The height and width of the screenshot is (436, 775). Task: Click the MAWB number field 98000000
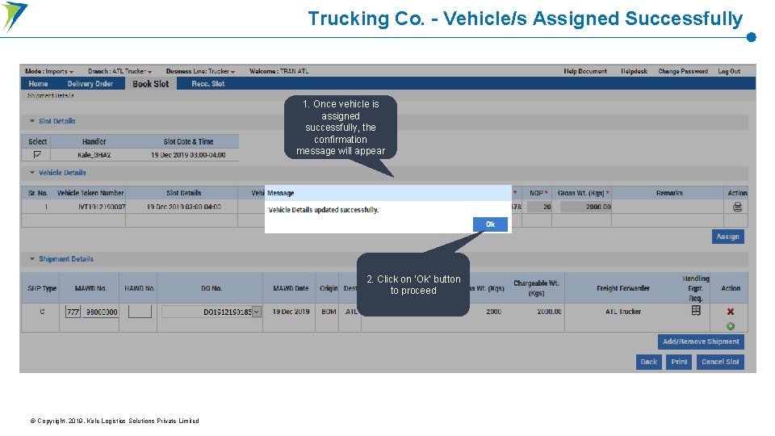click(100, 312)
